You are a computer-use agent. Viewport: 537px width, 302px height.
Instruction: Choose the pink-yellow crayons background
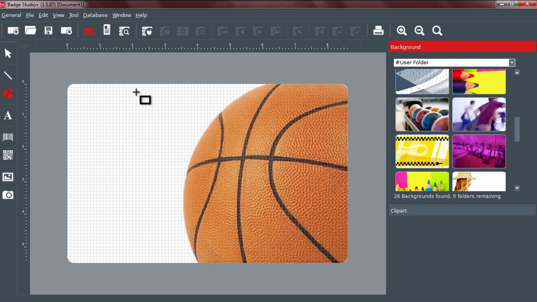pos(422,182)
